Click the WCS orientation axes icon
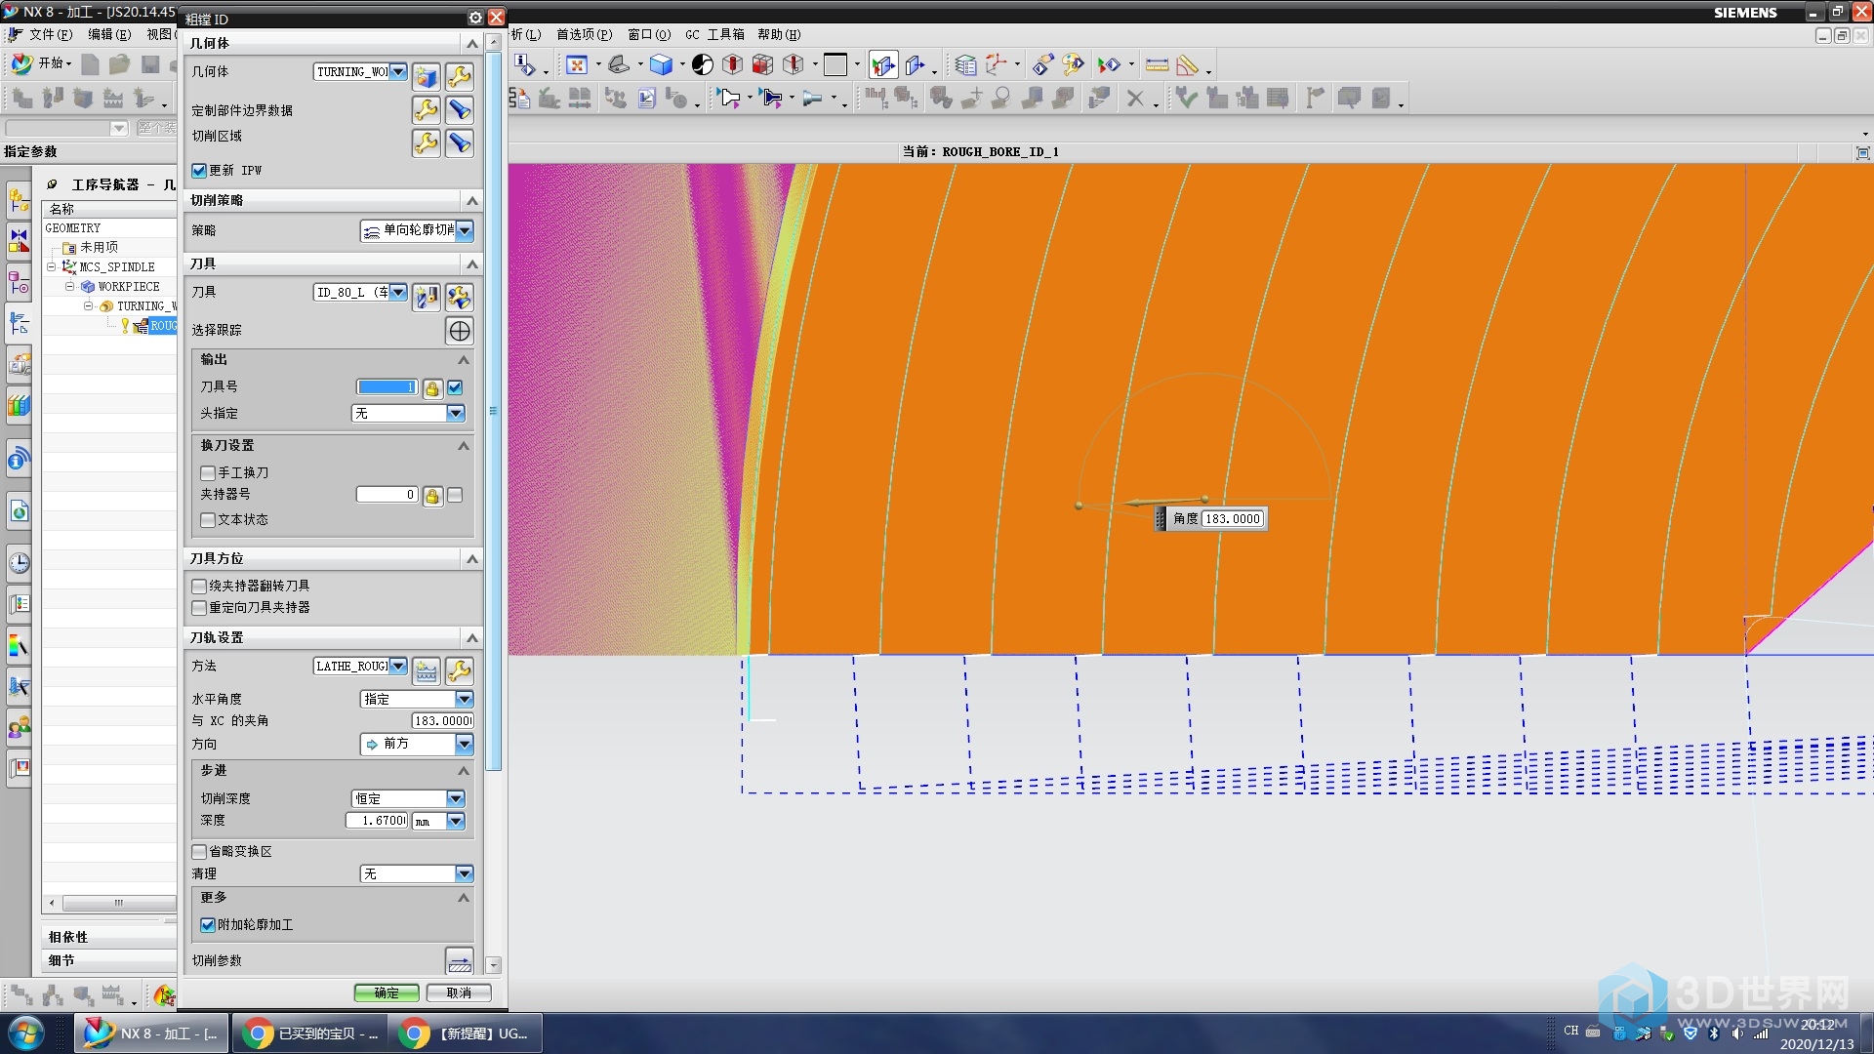The height and width of the screenshot is (1054, 1874). 997,65
